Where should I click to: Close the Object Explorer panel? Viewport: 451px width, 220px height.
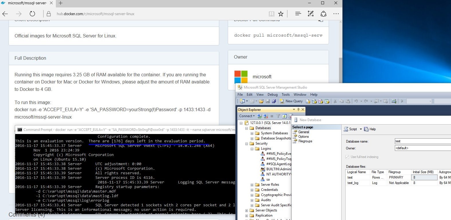pyautogui.click(x=303, y=109)
